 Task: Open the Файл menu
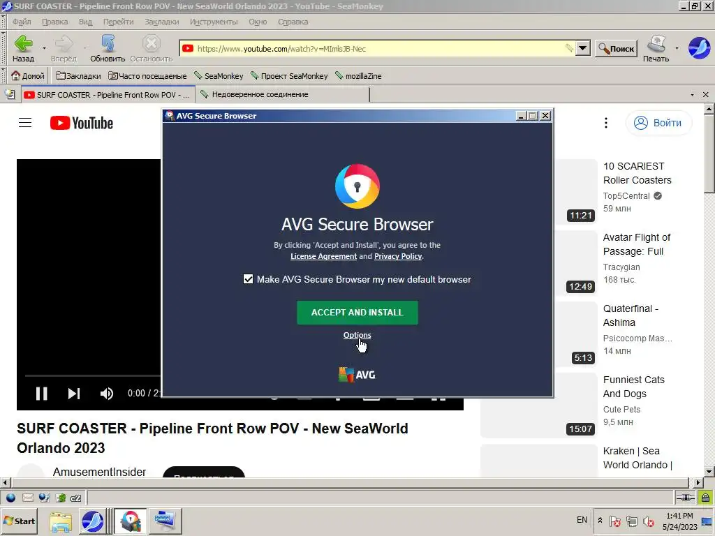coord(22,22)
